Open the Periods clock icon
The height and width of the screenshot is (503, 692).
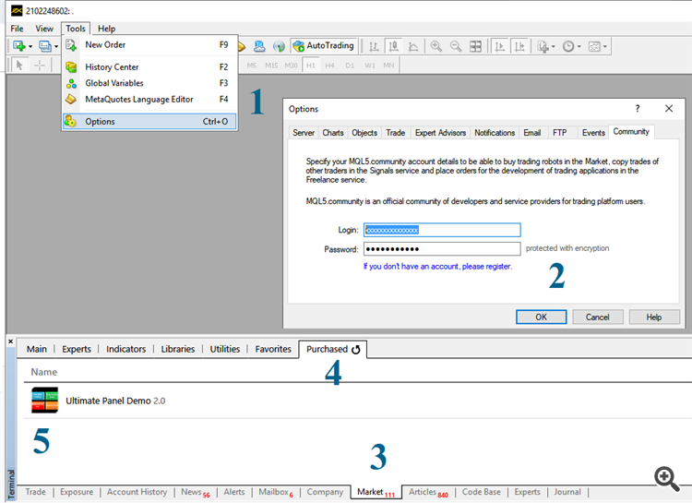point(568,46)
